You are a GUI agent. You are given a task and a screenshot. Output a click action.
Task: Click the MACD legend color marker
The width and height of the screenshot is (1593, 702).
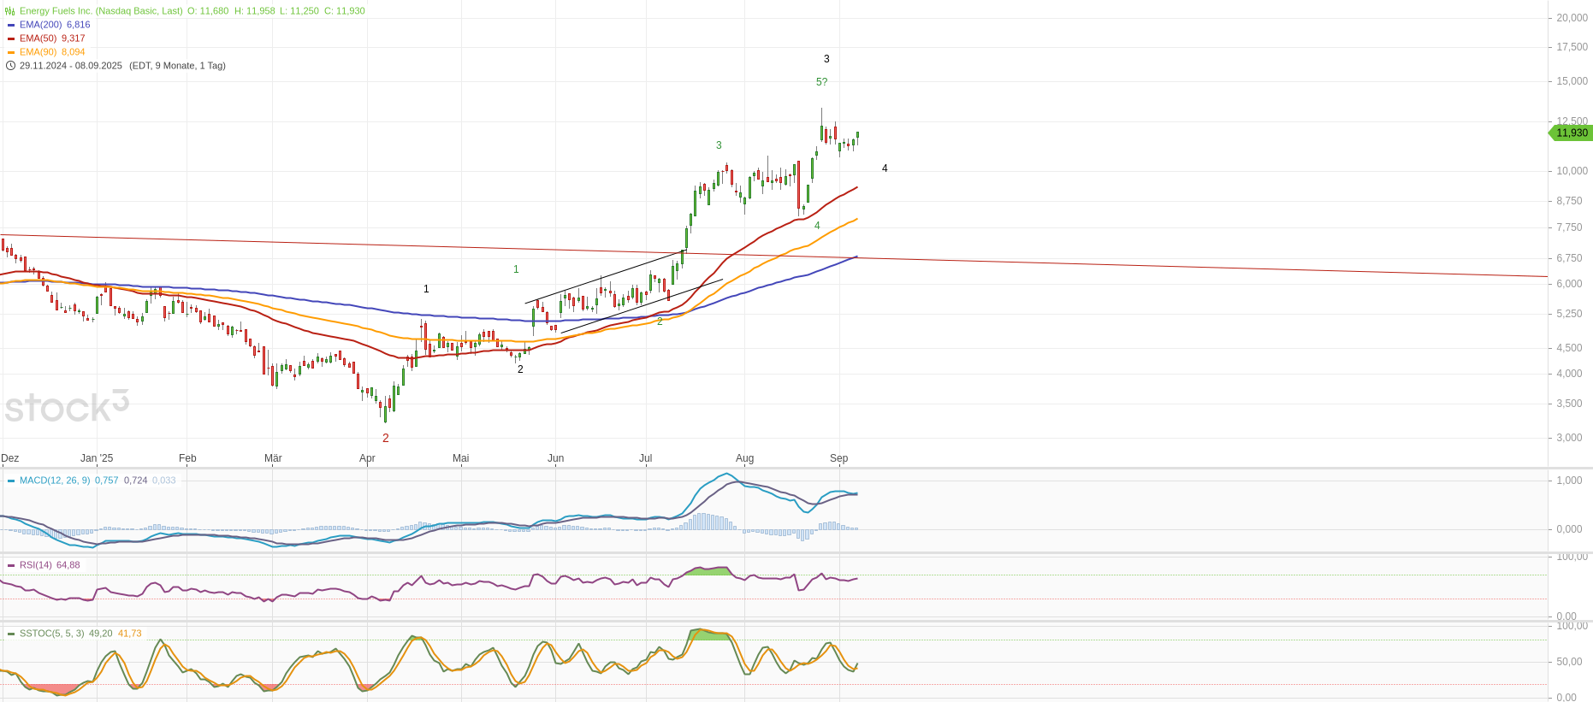point(11,481)
